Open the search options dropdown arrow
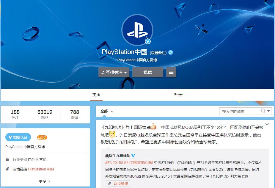 (268, 111)
